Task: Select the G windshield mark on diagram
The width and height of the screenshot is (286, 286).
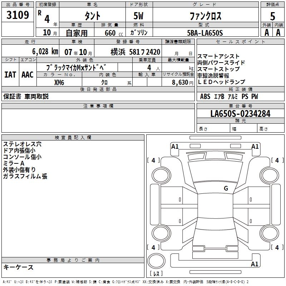Action: pyautogui.click(x=226, y=188)
